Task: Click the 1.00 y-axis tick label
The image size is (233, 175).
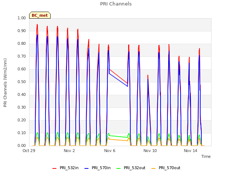Action: coord(22,18)
